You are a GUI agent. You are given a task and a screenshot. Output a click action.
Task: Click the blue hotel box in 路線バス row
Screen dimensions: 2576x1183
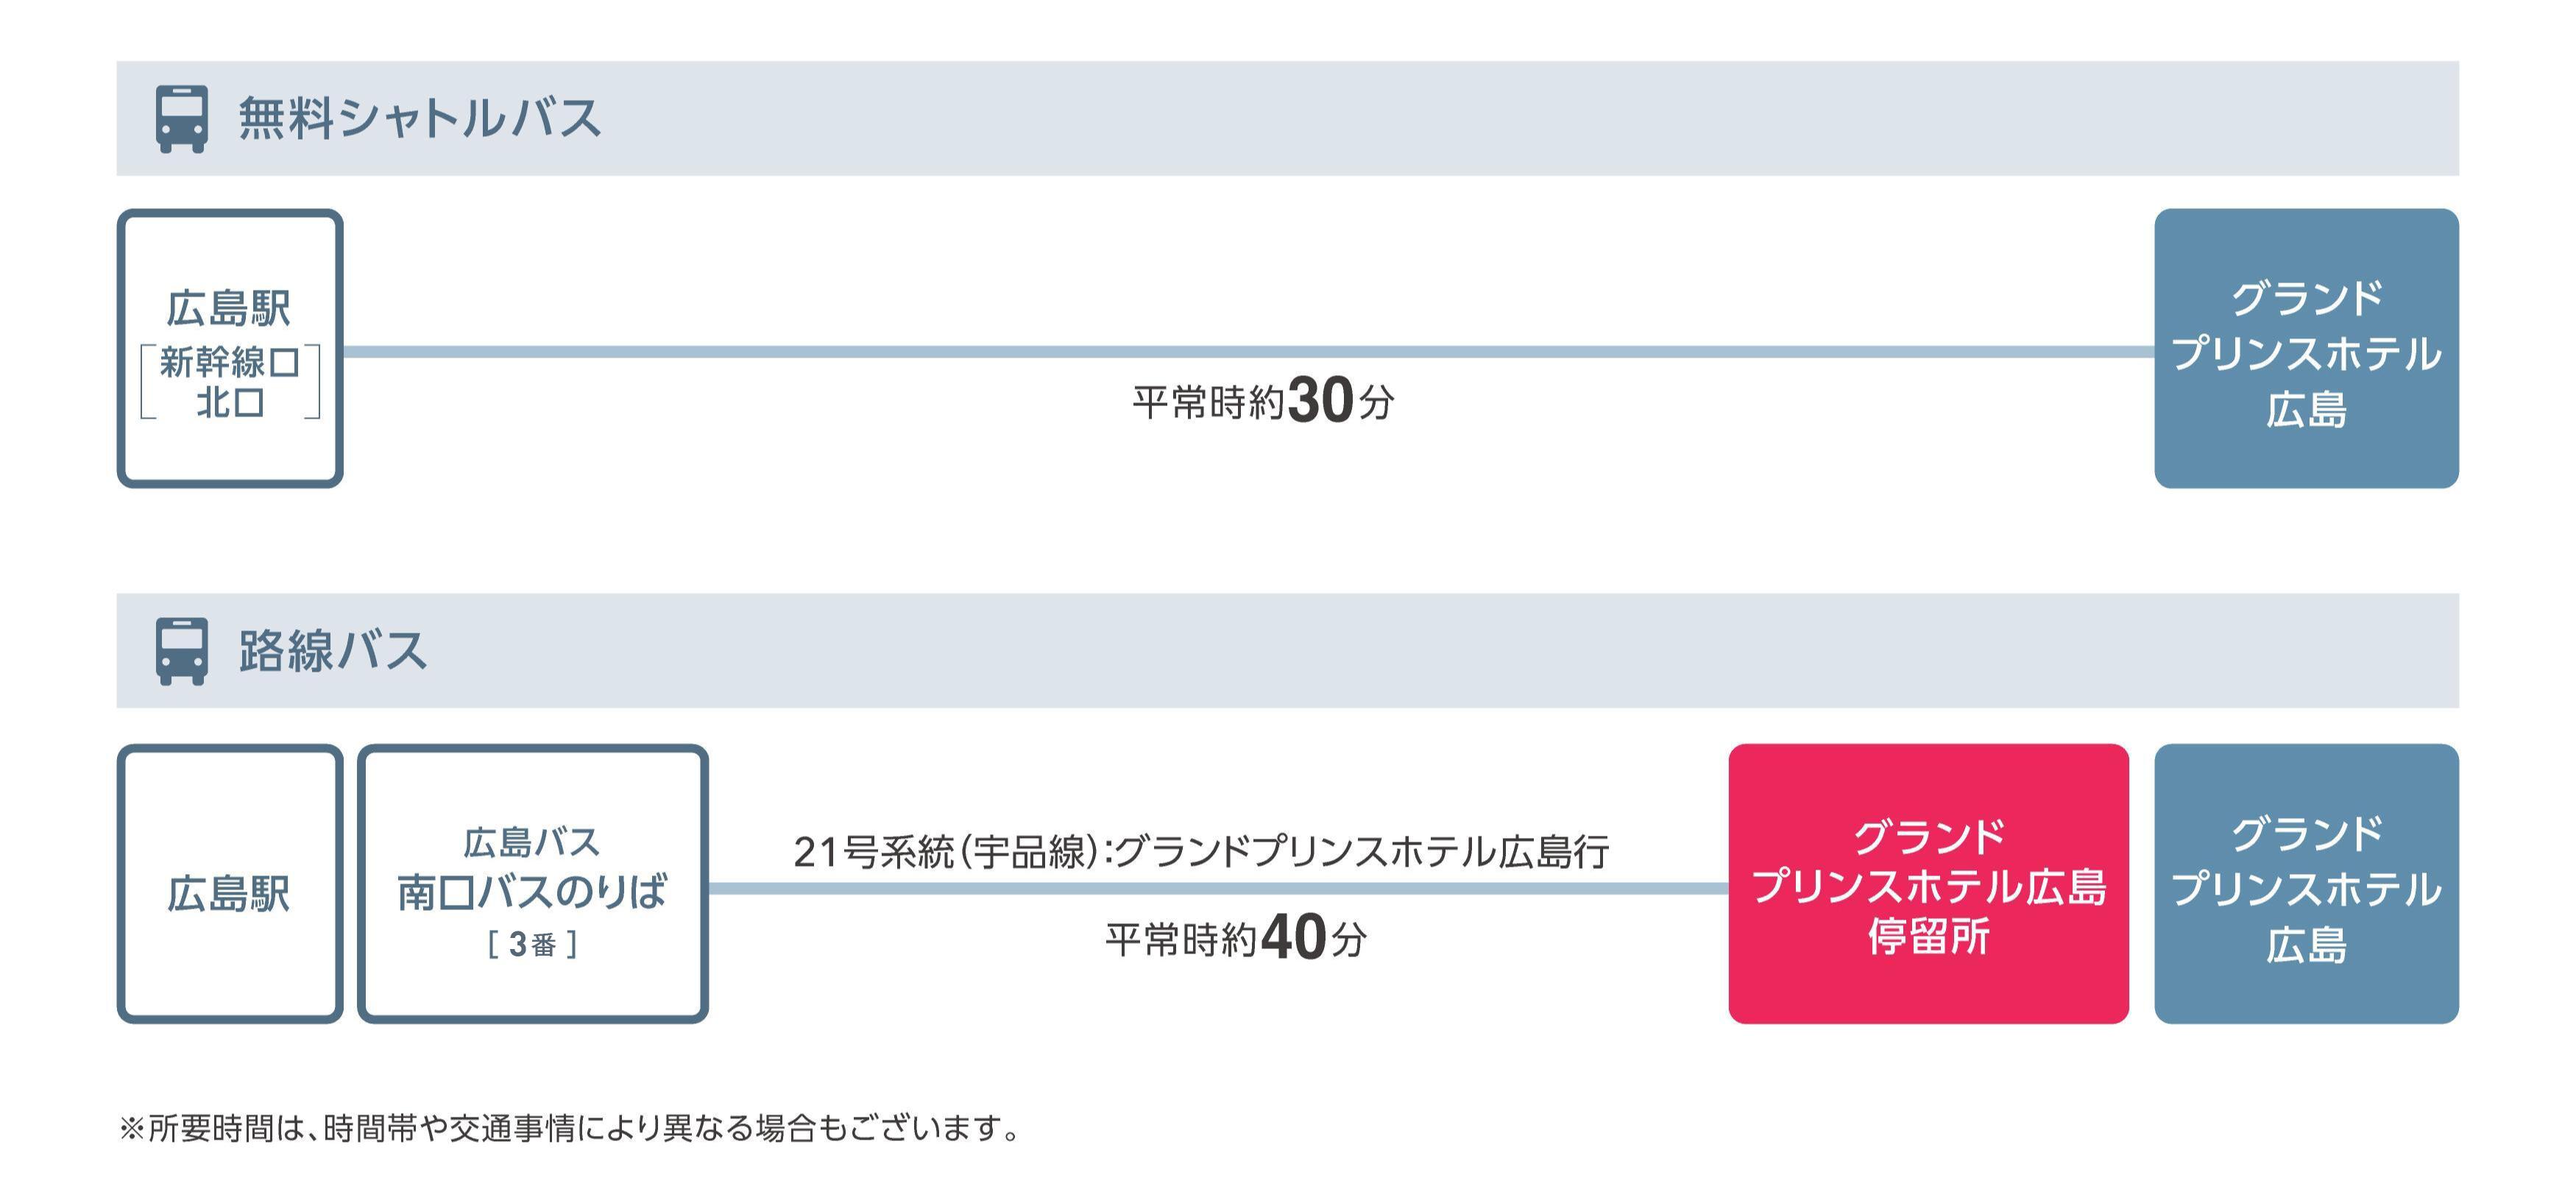coord(2306,884)
